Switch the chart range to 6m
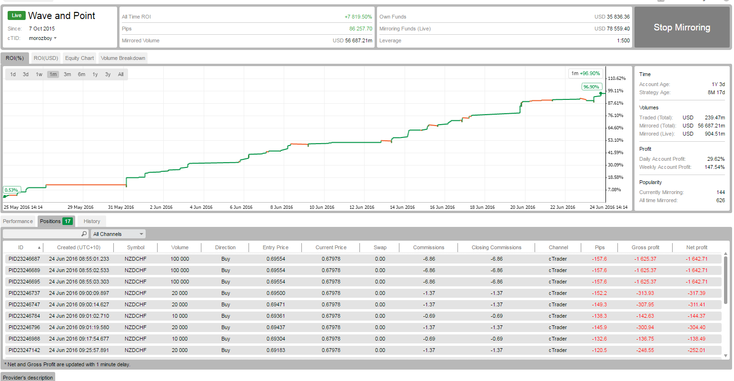Image resolution: width=734 pixels, height=381 pixels. coord(81,74)
